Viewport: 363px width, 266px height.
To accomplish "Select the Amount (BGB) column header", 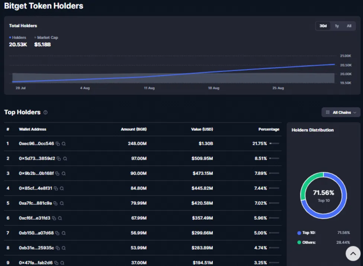I will pos(134,129).
